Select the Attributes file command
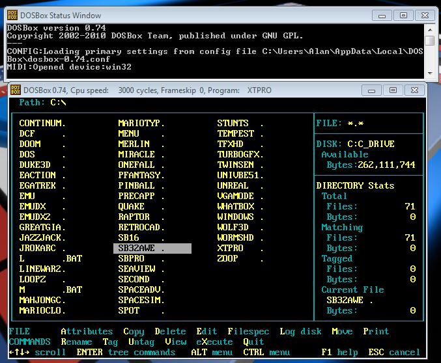Image resolution: width=441 pixels, height=363 pixels. point(87,331)
